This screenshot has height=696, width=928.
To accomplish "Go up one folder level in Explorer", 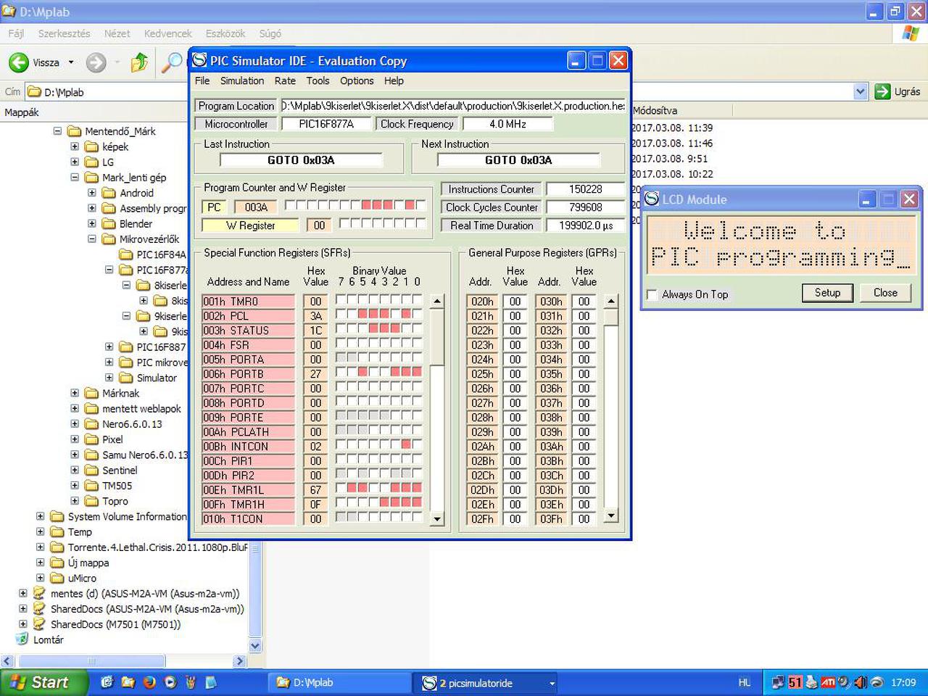I will [x=139, y=63].
